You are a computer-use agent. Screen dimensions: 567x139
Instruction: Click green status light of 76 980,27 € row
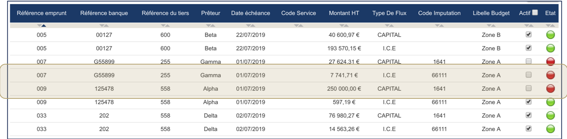550,115
